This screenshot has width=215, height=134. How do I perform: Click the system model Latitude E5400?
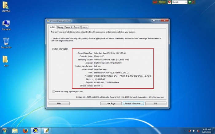coord(100,69)
